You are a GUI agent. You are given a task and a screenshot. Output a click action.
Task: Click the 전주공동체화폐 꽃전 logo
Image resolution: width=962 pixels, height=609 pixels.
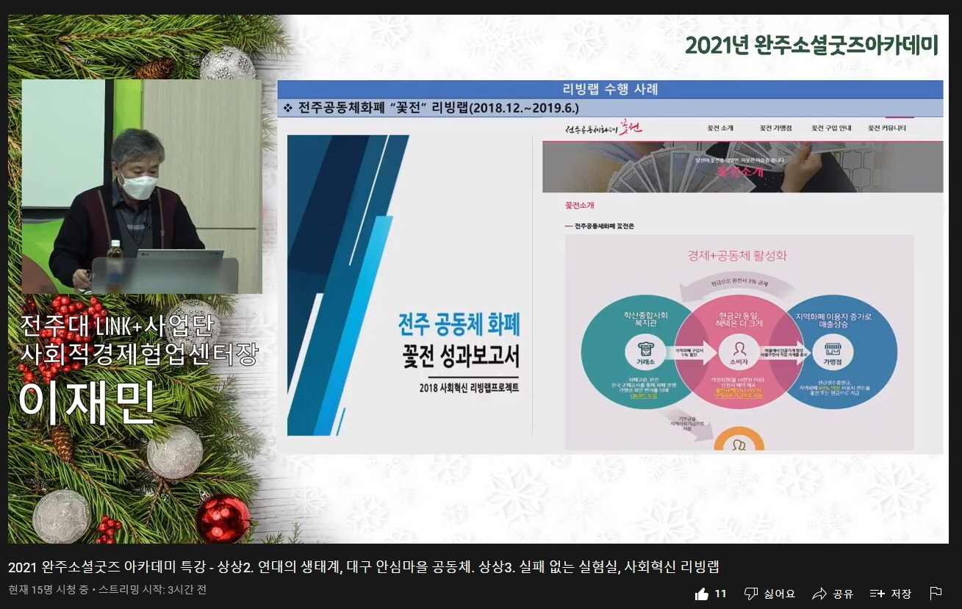[603, 128]
